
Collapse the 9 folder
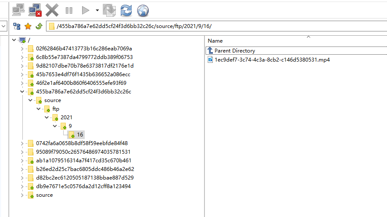pyautogui.click(x=55, y=126)
